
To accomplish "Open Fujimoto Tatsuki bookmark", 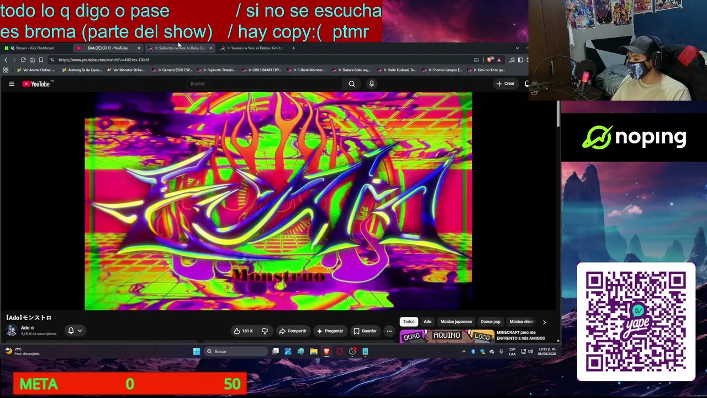I will coord(217,70).
